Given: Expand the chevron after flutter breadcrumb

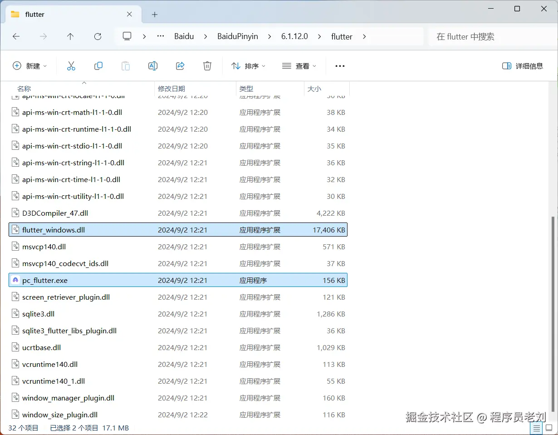Looking at the screenshot, I should [364, 36].
